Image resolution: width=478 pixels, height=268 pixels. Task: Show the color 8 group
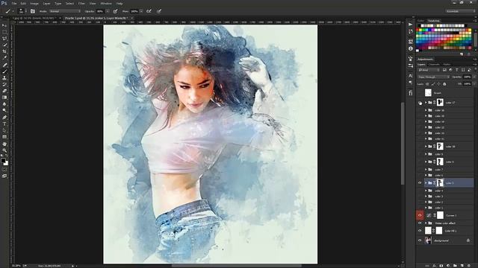point(420,162)
